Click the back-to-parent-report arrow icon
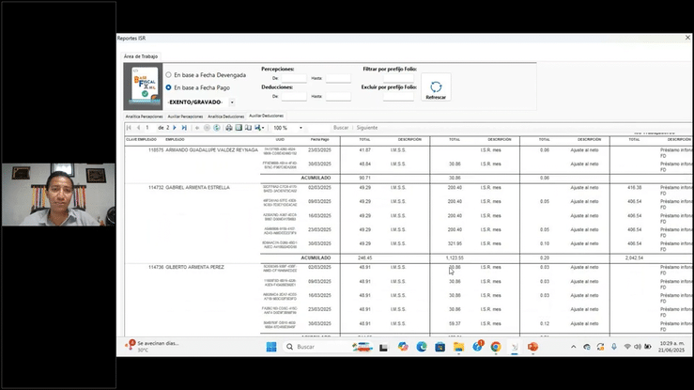Viewport: 694px width, 390px height. [197, 128]
